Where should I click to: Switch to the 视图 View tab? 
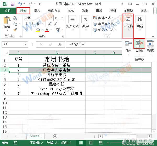(x=113, y=10)
